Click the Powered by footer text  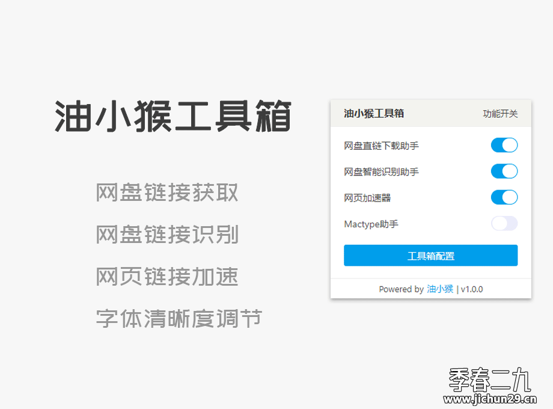pos(401,289)
